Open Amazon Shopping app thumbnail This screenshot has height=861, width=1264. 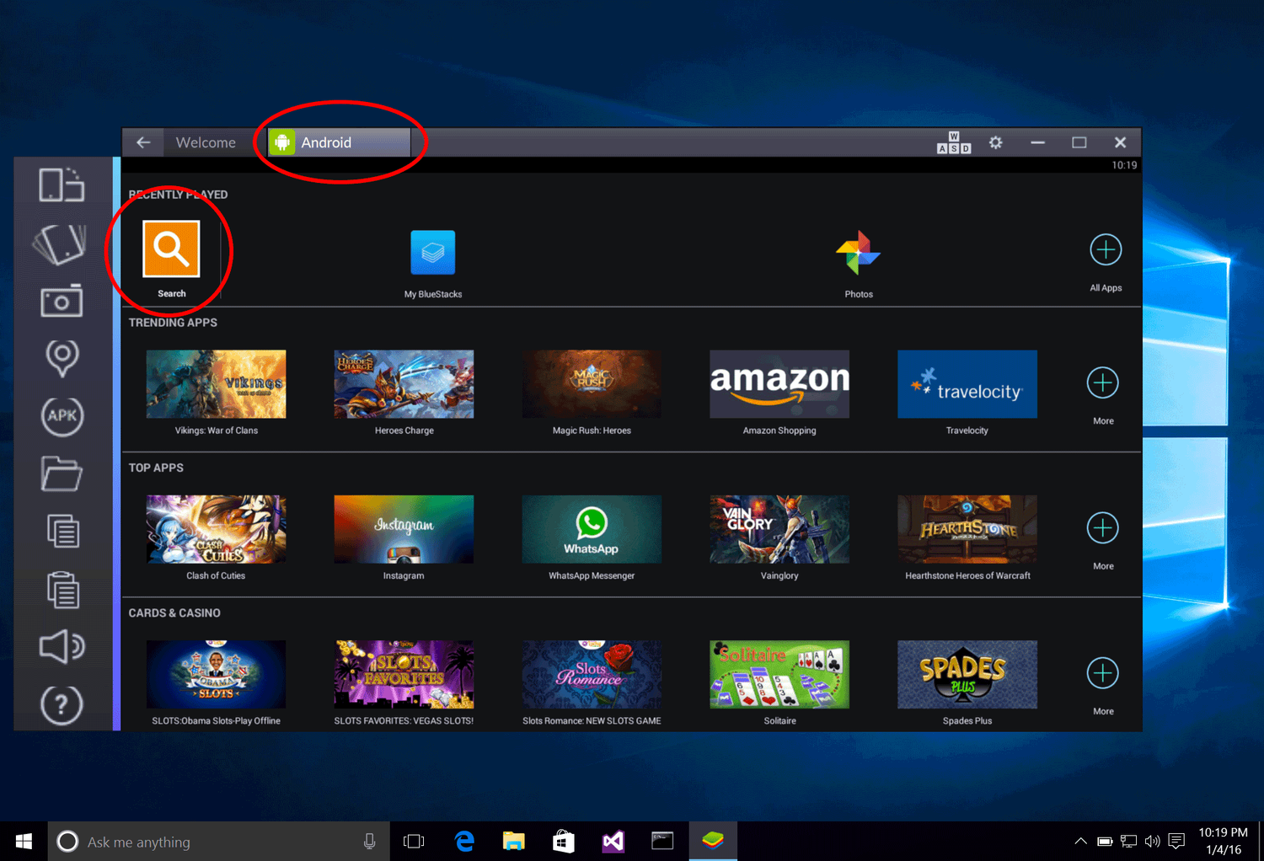[779, 384]
